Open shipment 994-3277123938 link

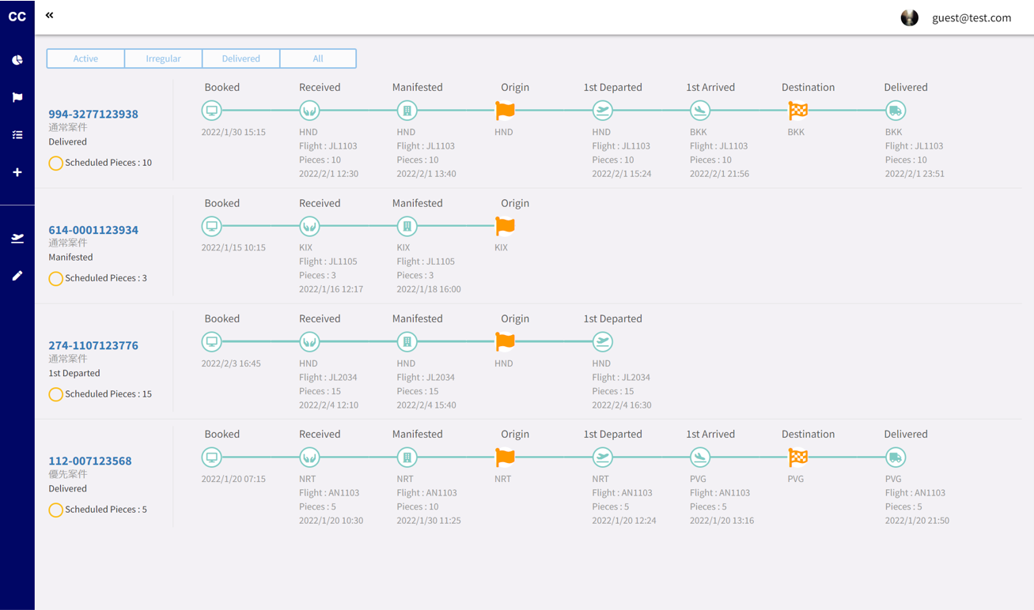(x=93, y=114)
